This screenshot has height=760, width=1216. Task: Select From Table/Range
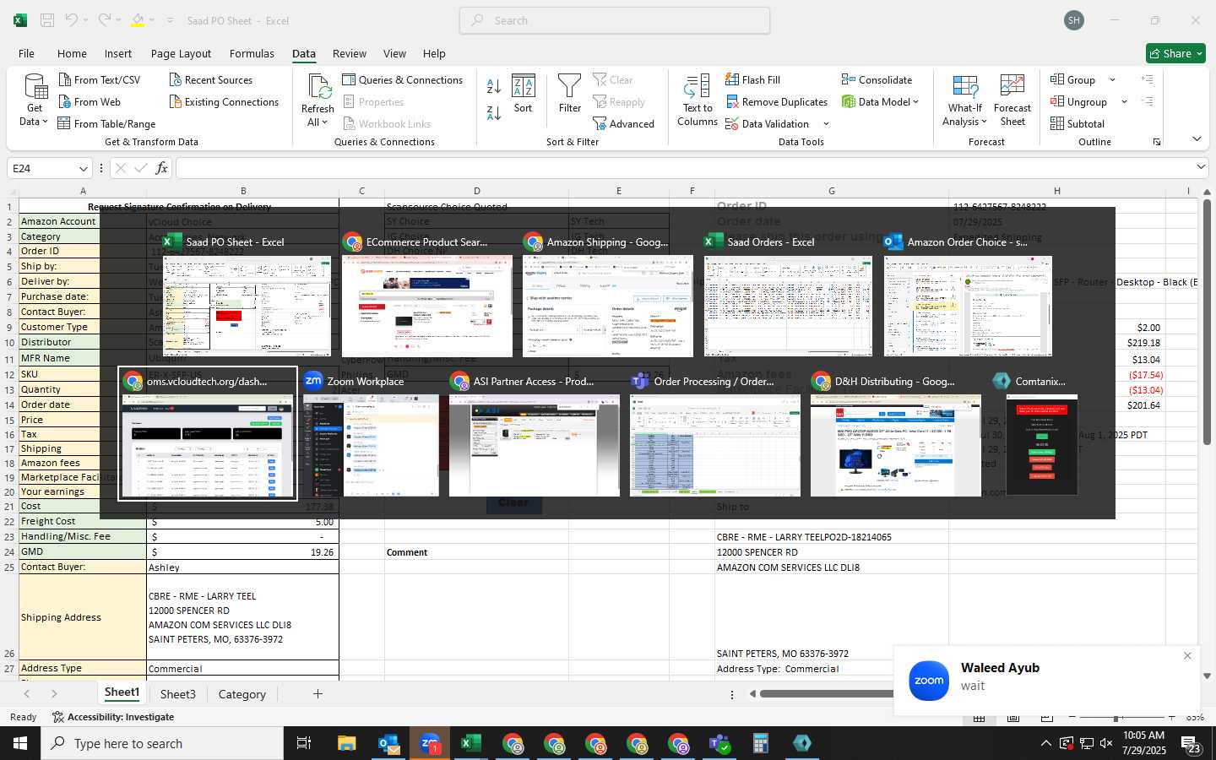(x=106, y=124)
